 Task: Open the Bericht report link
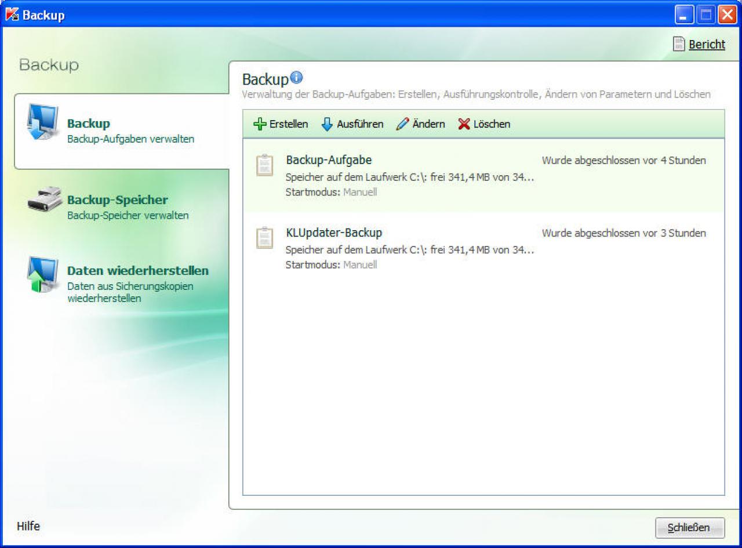(707, 44)
